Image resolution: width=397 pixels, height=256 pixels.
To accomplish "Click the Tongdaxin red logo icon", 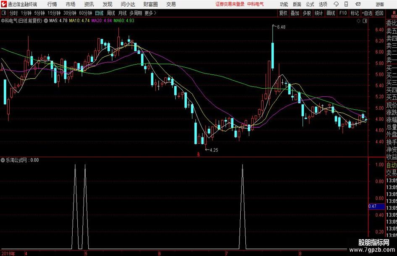I will 4,4.
